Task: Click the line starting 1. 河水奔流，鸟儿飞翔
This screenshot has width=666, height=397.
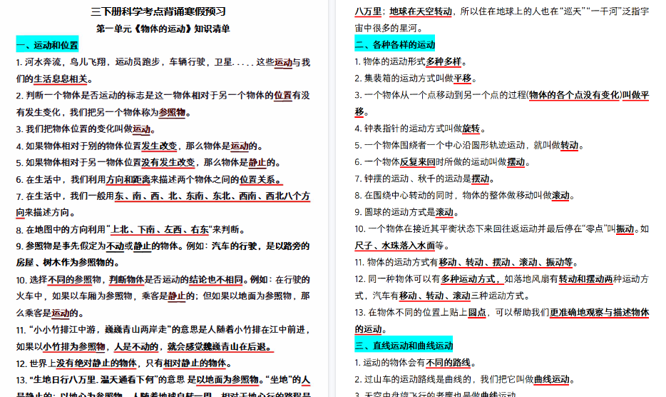Action: pos(163,62)
